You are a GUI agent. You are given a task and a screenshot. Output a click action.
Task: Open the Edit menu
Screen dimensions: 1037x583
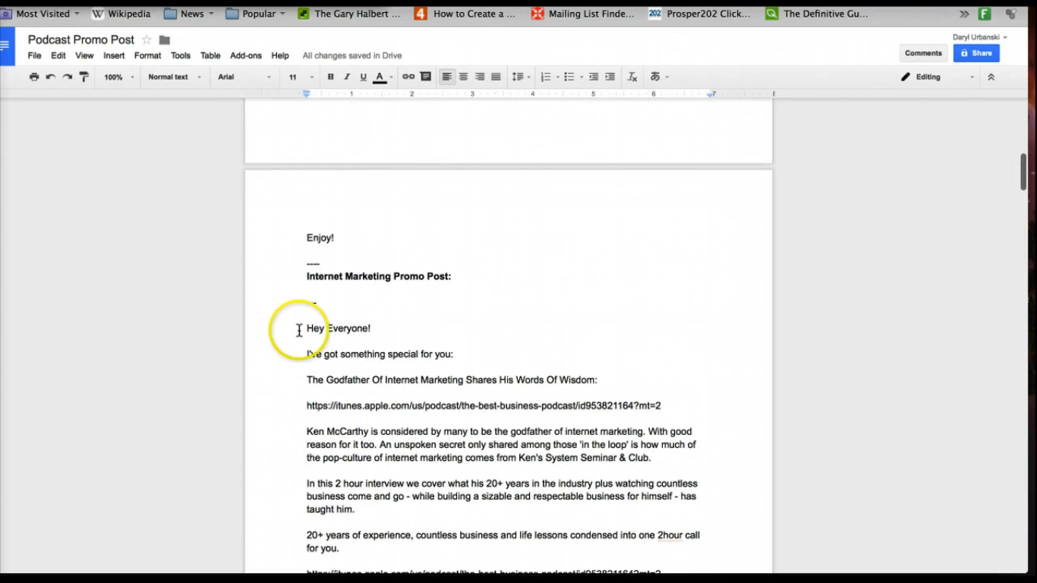[x=58, y=55]
